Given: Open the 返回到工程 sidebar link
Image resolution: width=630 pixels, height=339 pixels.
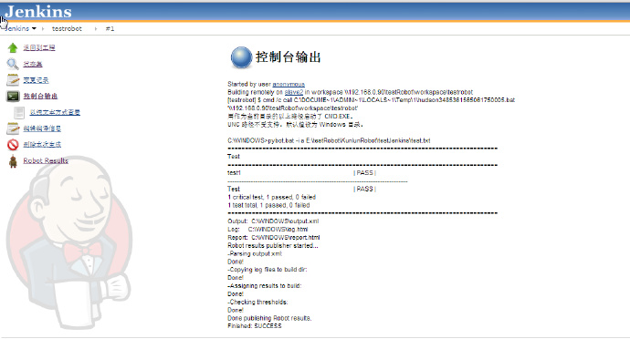Looking at the screenshot, I should coord(39,47).
